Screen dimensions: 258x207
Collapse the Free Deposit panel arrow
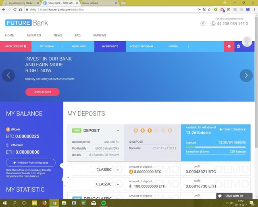click(x=118, y=131)
